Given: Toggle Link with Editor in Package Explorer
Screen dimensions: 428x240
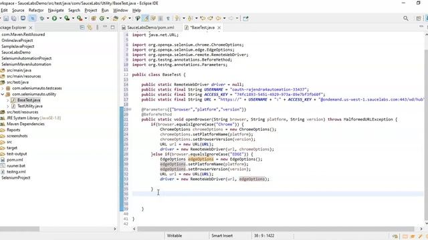Looking at the screenshot, I should tap(89, 27).
